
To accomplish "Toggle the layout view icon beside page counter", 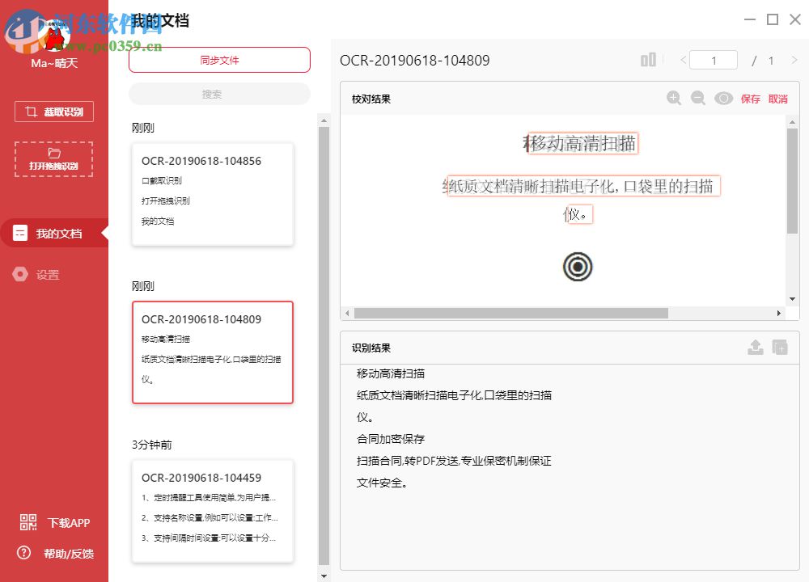I will click(647, 60).
